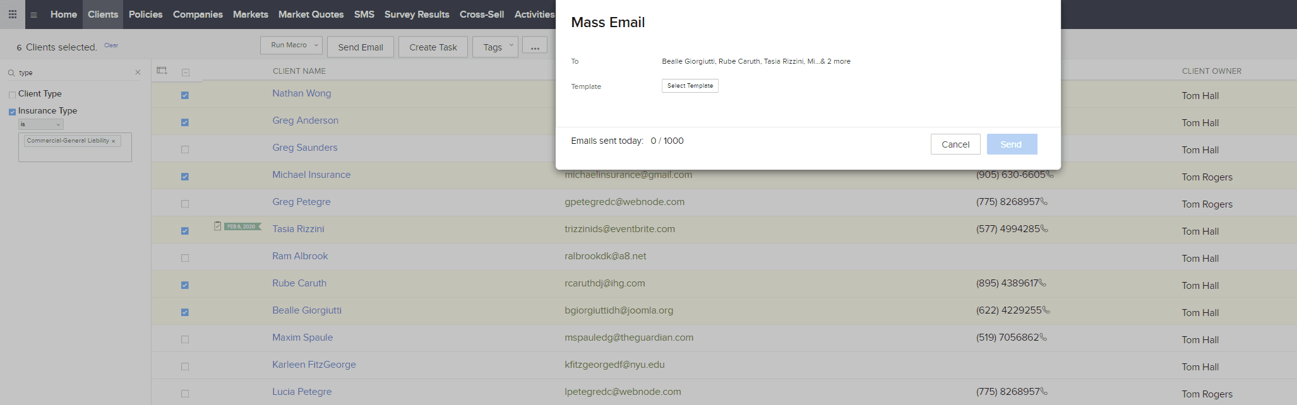Uncheck Rube Caruth row checkbox
The width and height of the screenshot is (1297, 405).
pyautogui.click(x=185, y=285)
